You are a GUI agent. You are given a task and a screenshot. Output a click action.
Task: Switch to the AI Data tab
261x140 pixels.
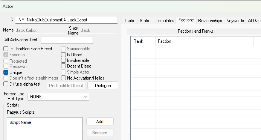pyautogui.click(x=254, y=21)
